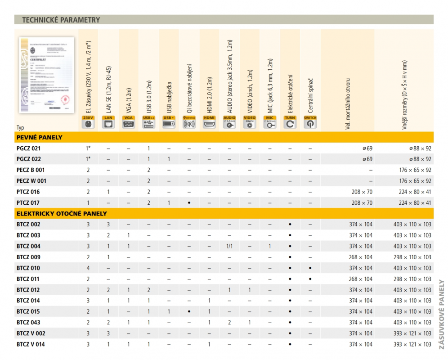Click the BTCZ V 002 row label

click(31, 333)
